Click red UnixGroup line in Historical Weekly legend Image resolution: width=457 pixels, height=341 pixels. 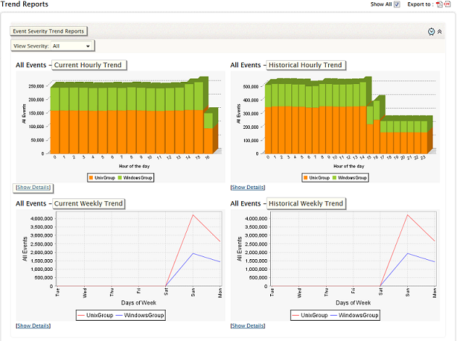295,316
